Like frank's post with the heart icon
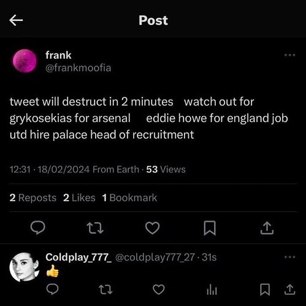The image size is (306, 306). point(152,228)
